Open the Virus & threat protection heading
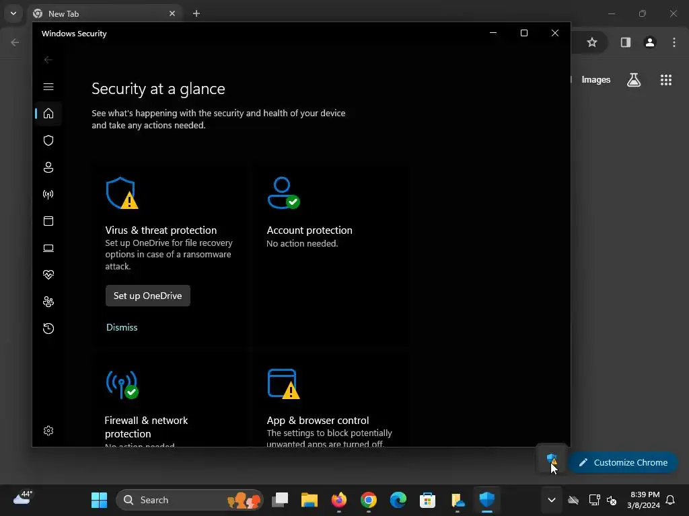This screenshot has height=516, width=689. click(161, 230)
